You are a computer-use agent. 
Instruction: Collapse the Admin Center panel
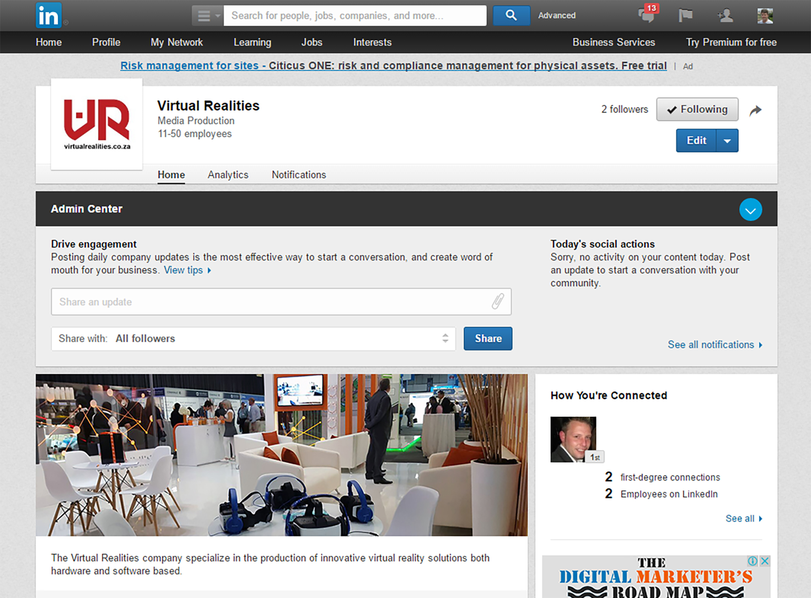click(750, 209)
